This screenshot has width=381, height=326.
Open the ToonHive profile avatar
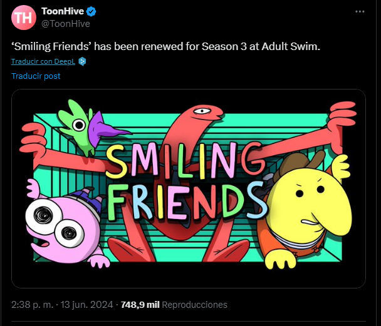tap(23, 18)
